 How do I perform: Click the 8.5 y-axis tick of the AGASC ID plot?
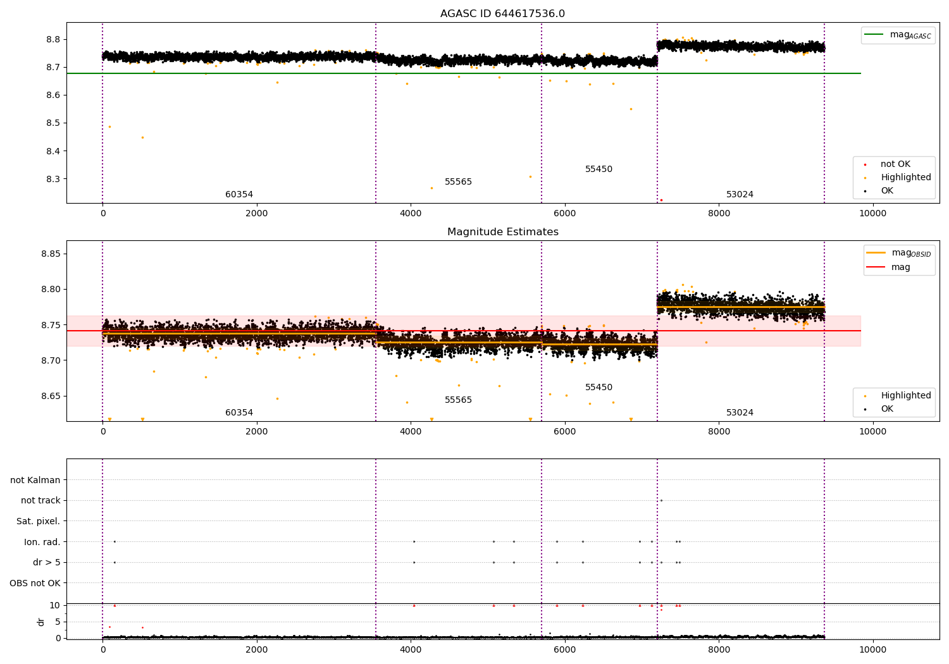point(53,123)
